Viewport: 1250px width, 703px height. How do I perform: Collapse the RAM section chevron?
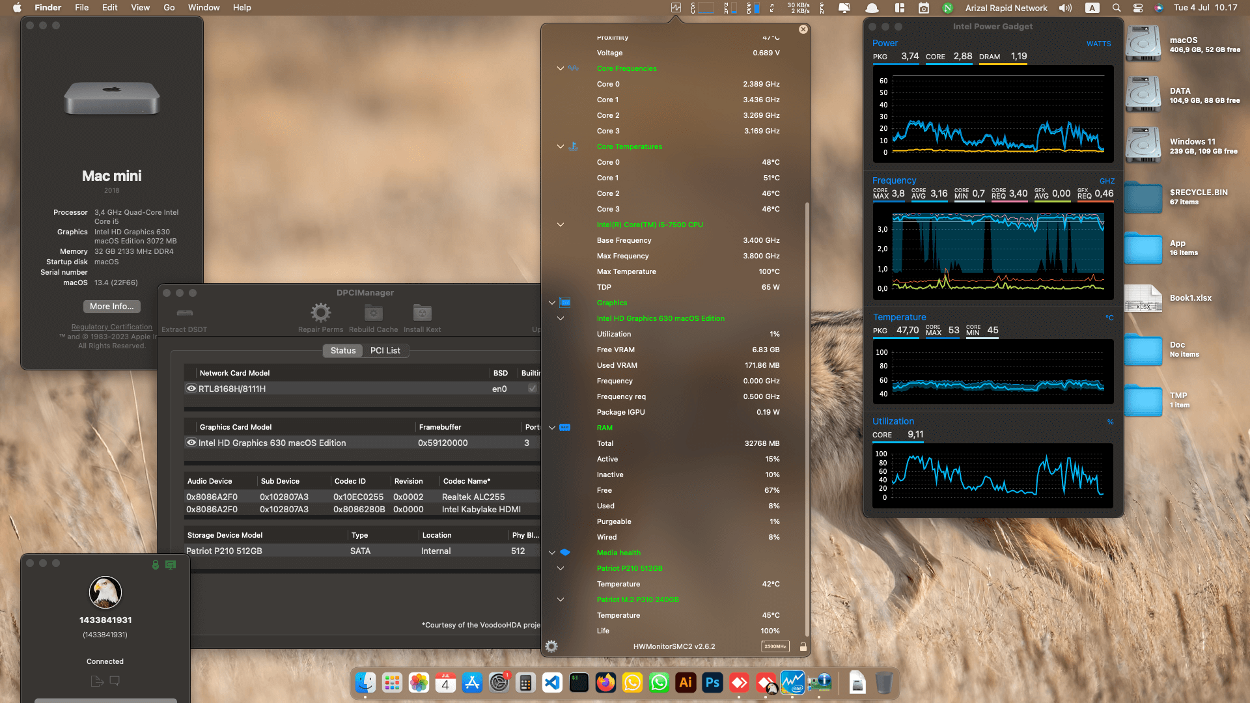(x=551, y=428)
